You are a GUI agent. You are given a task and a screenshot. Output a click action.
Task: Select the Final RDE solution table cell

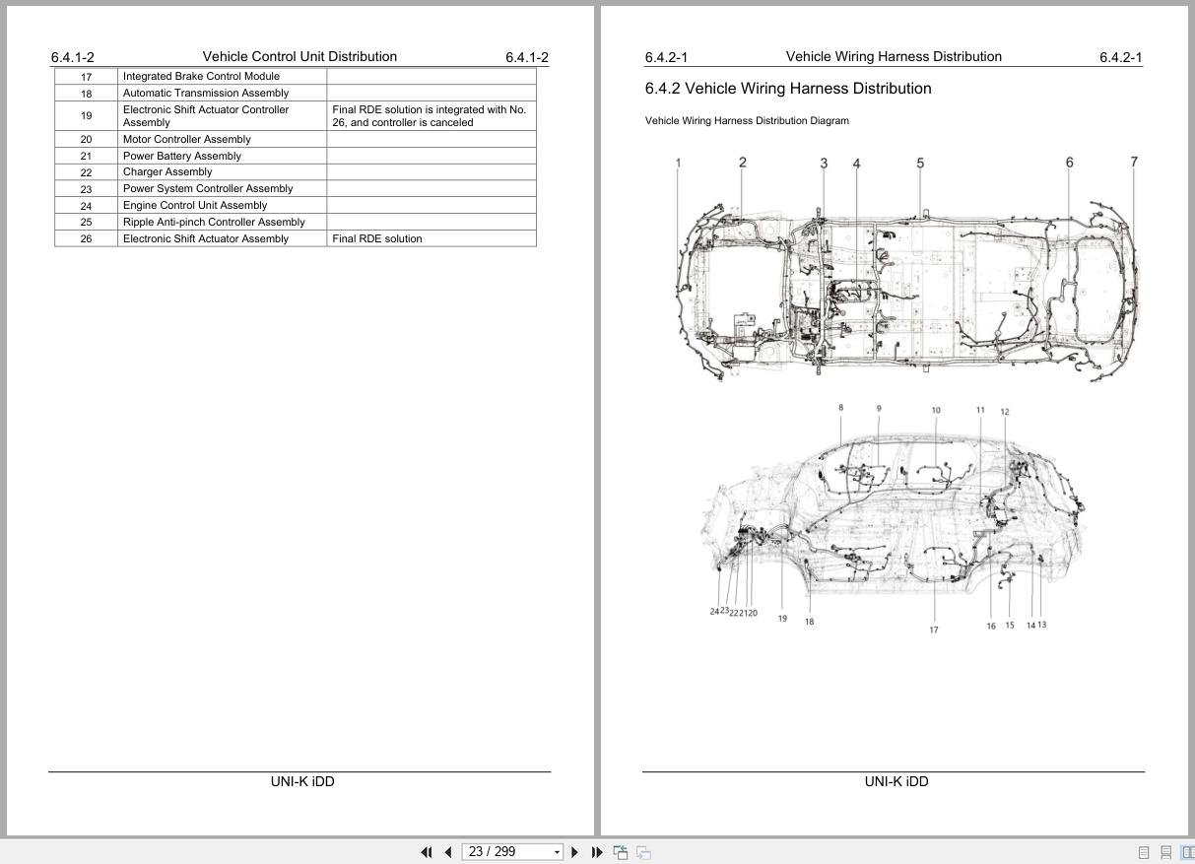(x=377, y=238)
